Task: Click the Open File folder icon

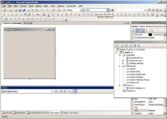Action: click(16, 10)
